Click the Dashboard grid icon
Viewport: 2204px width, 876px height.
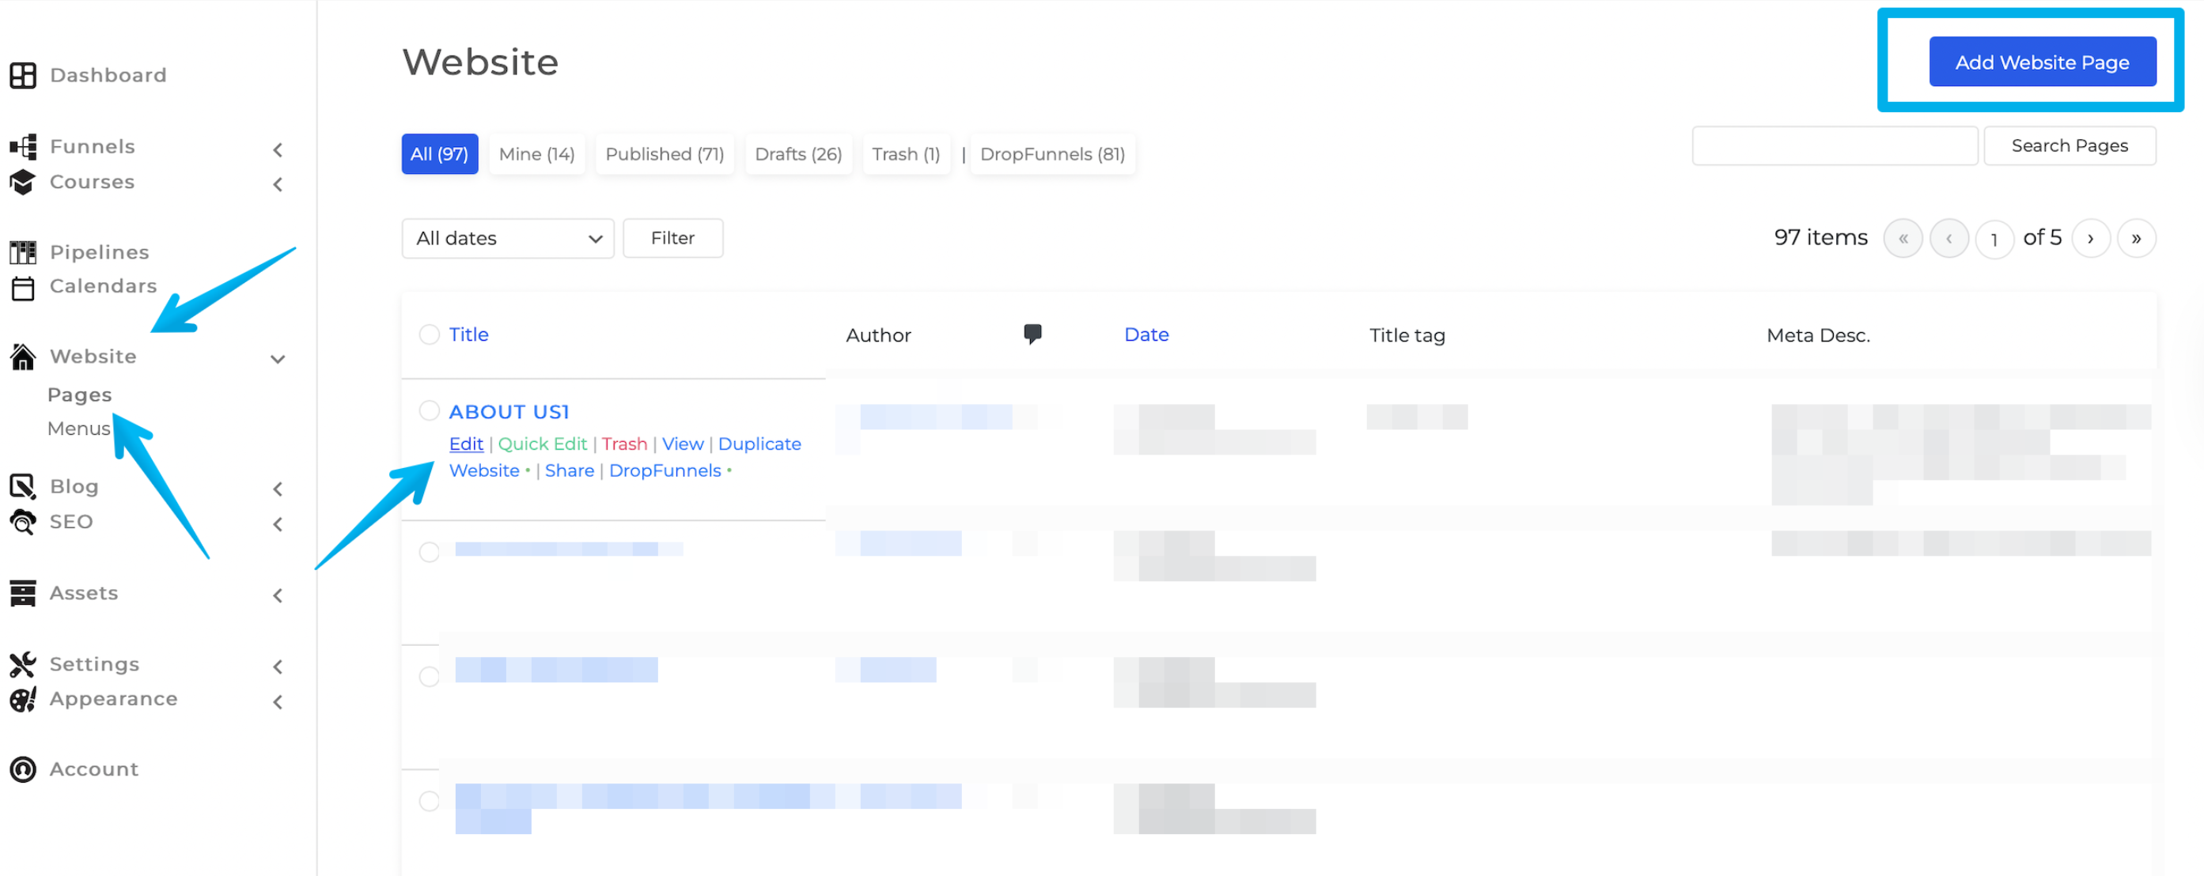pyautogui.click(x=23, y=75)
